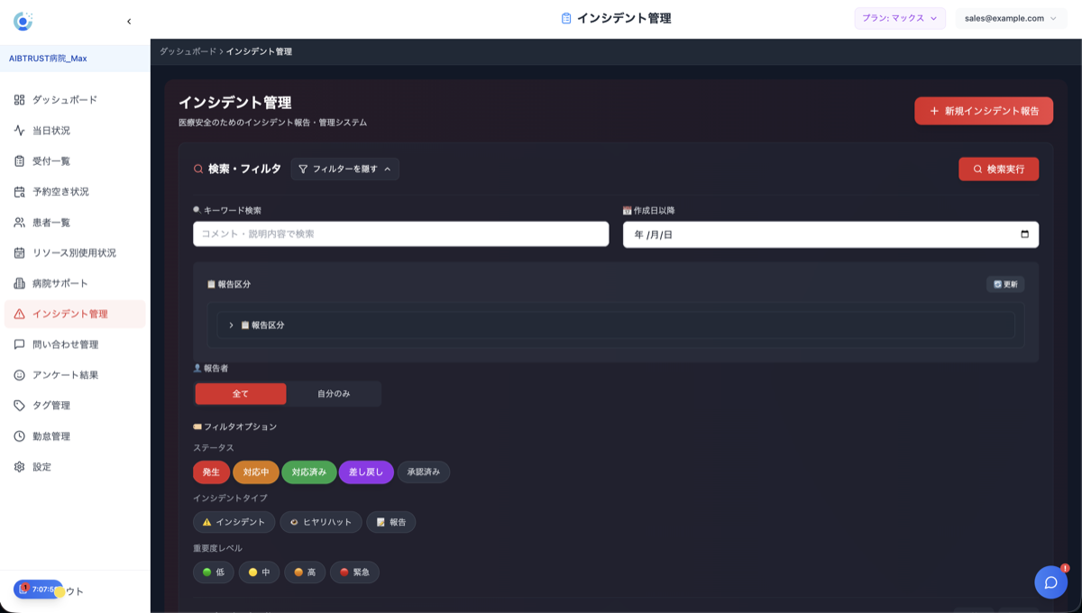Enable the ヒヤリハット incident type filter

pyautogui.click(x=321, y=522)
